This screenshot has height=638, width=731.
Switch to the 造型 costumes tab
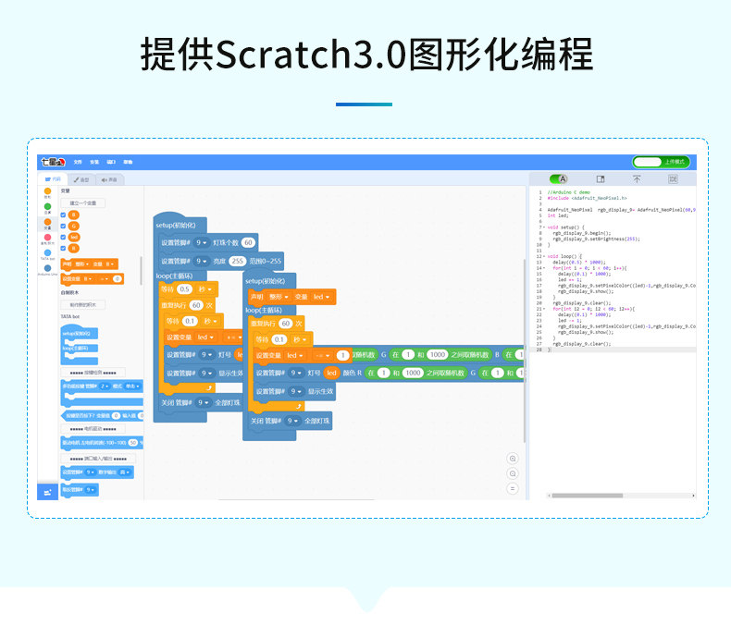coord(81,179)
